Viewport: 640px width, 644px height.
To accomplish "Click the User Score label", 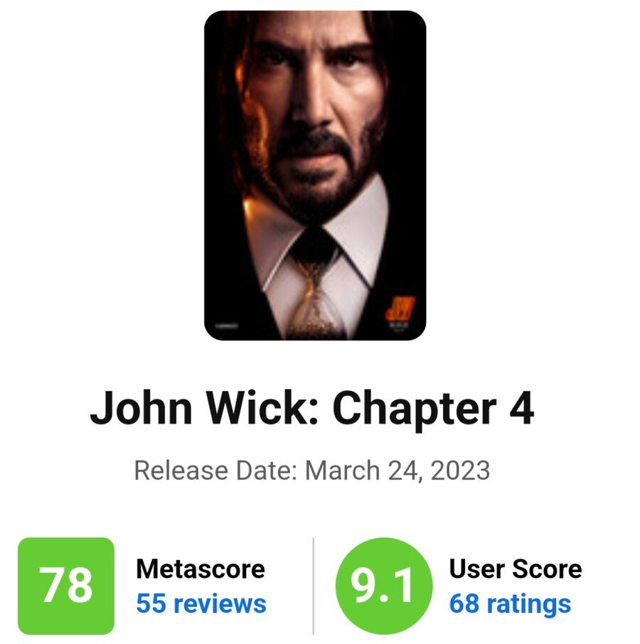I will tap(516, 569).
